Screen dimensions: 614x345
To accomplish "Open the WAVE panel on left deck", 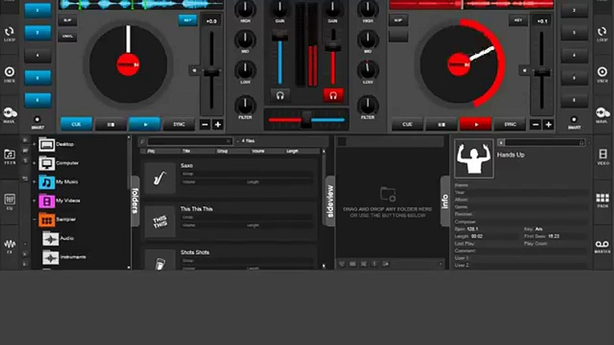I will click(9, 115).
